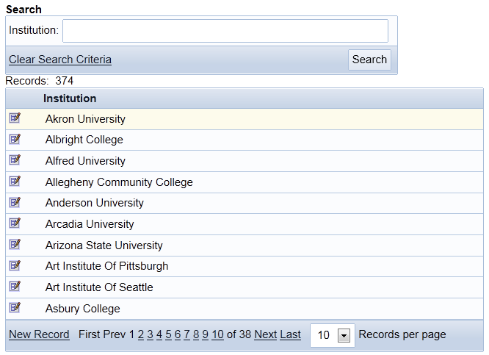This screenshot has width=489, height=355.
Task: Select the Arcadia University row text
Action: 90,224
